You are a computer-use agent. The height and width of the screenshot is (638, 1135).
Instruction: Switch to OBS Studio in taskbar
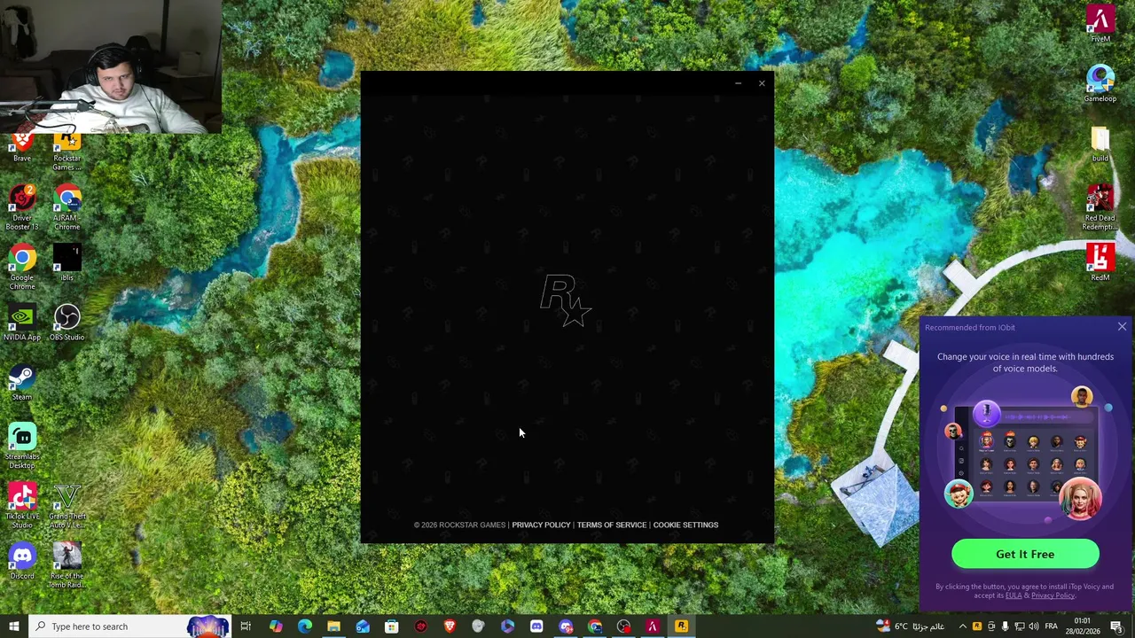point(623,626)
